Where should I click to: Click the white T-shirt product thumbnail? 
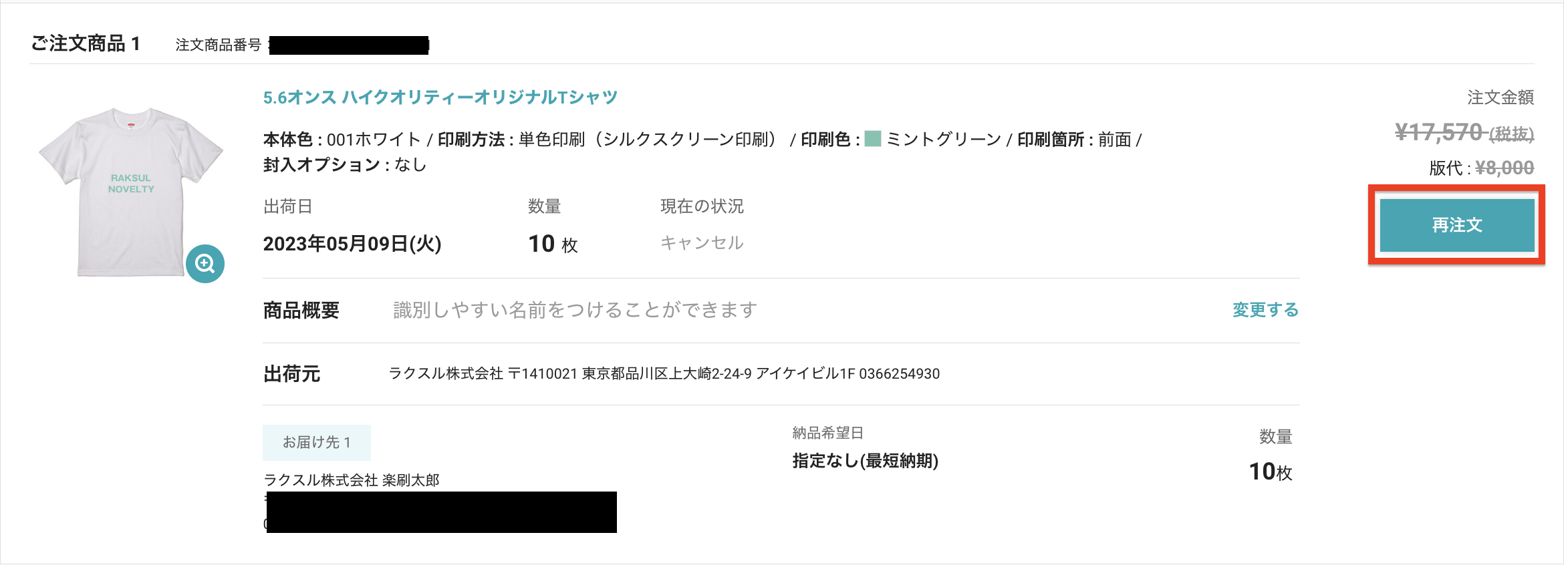(131, 192)
